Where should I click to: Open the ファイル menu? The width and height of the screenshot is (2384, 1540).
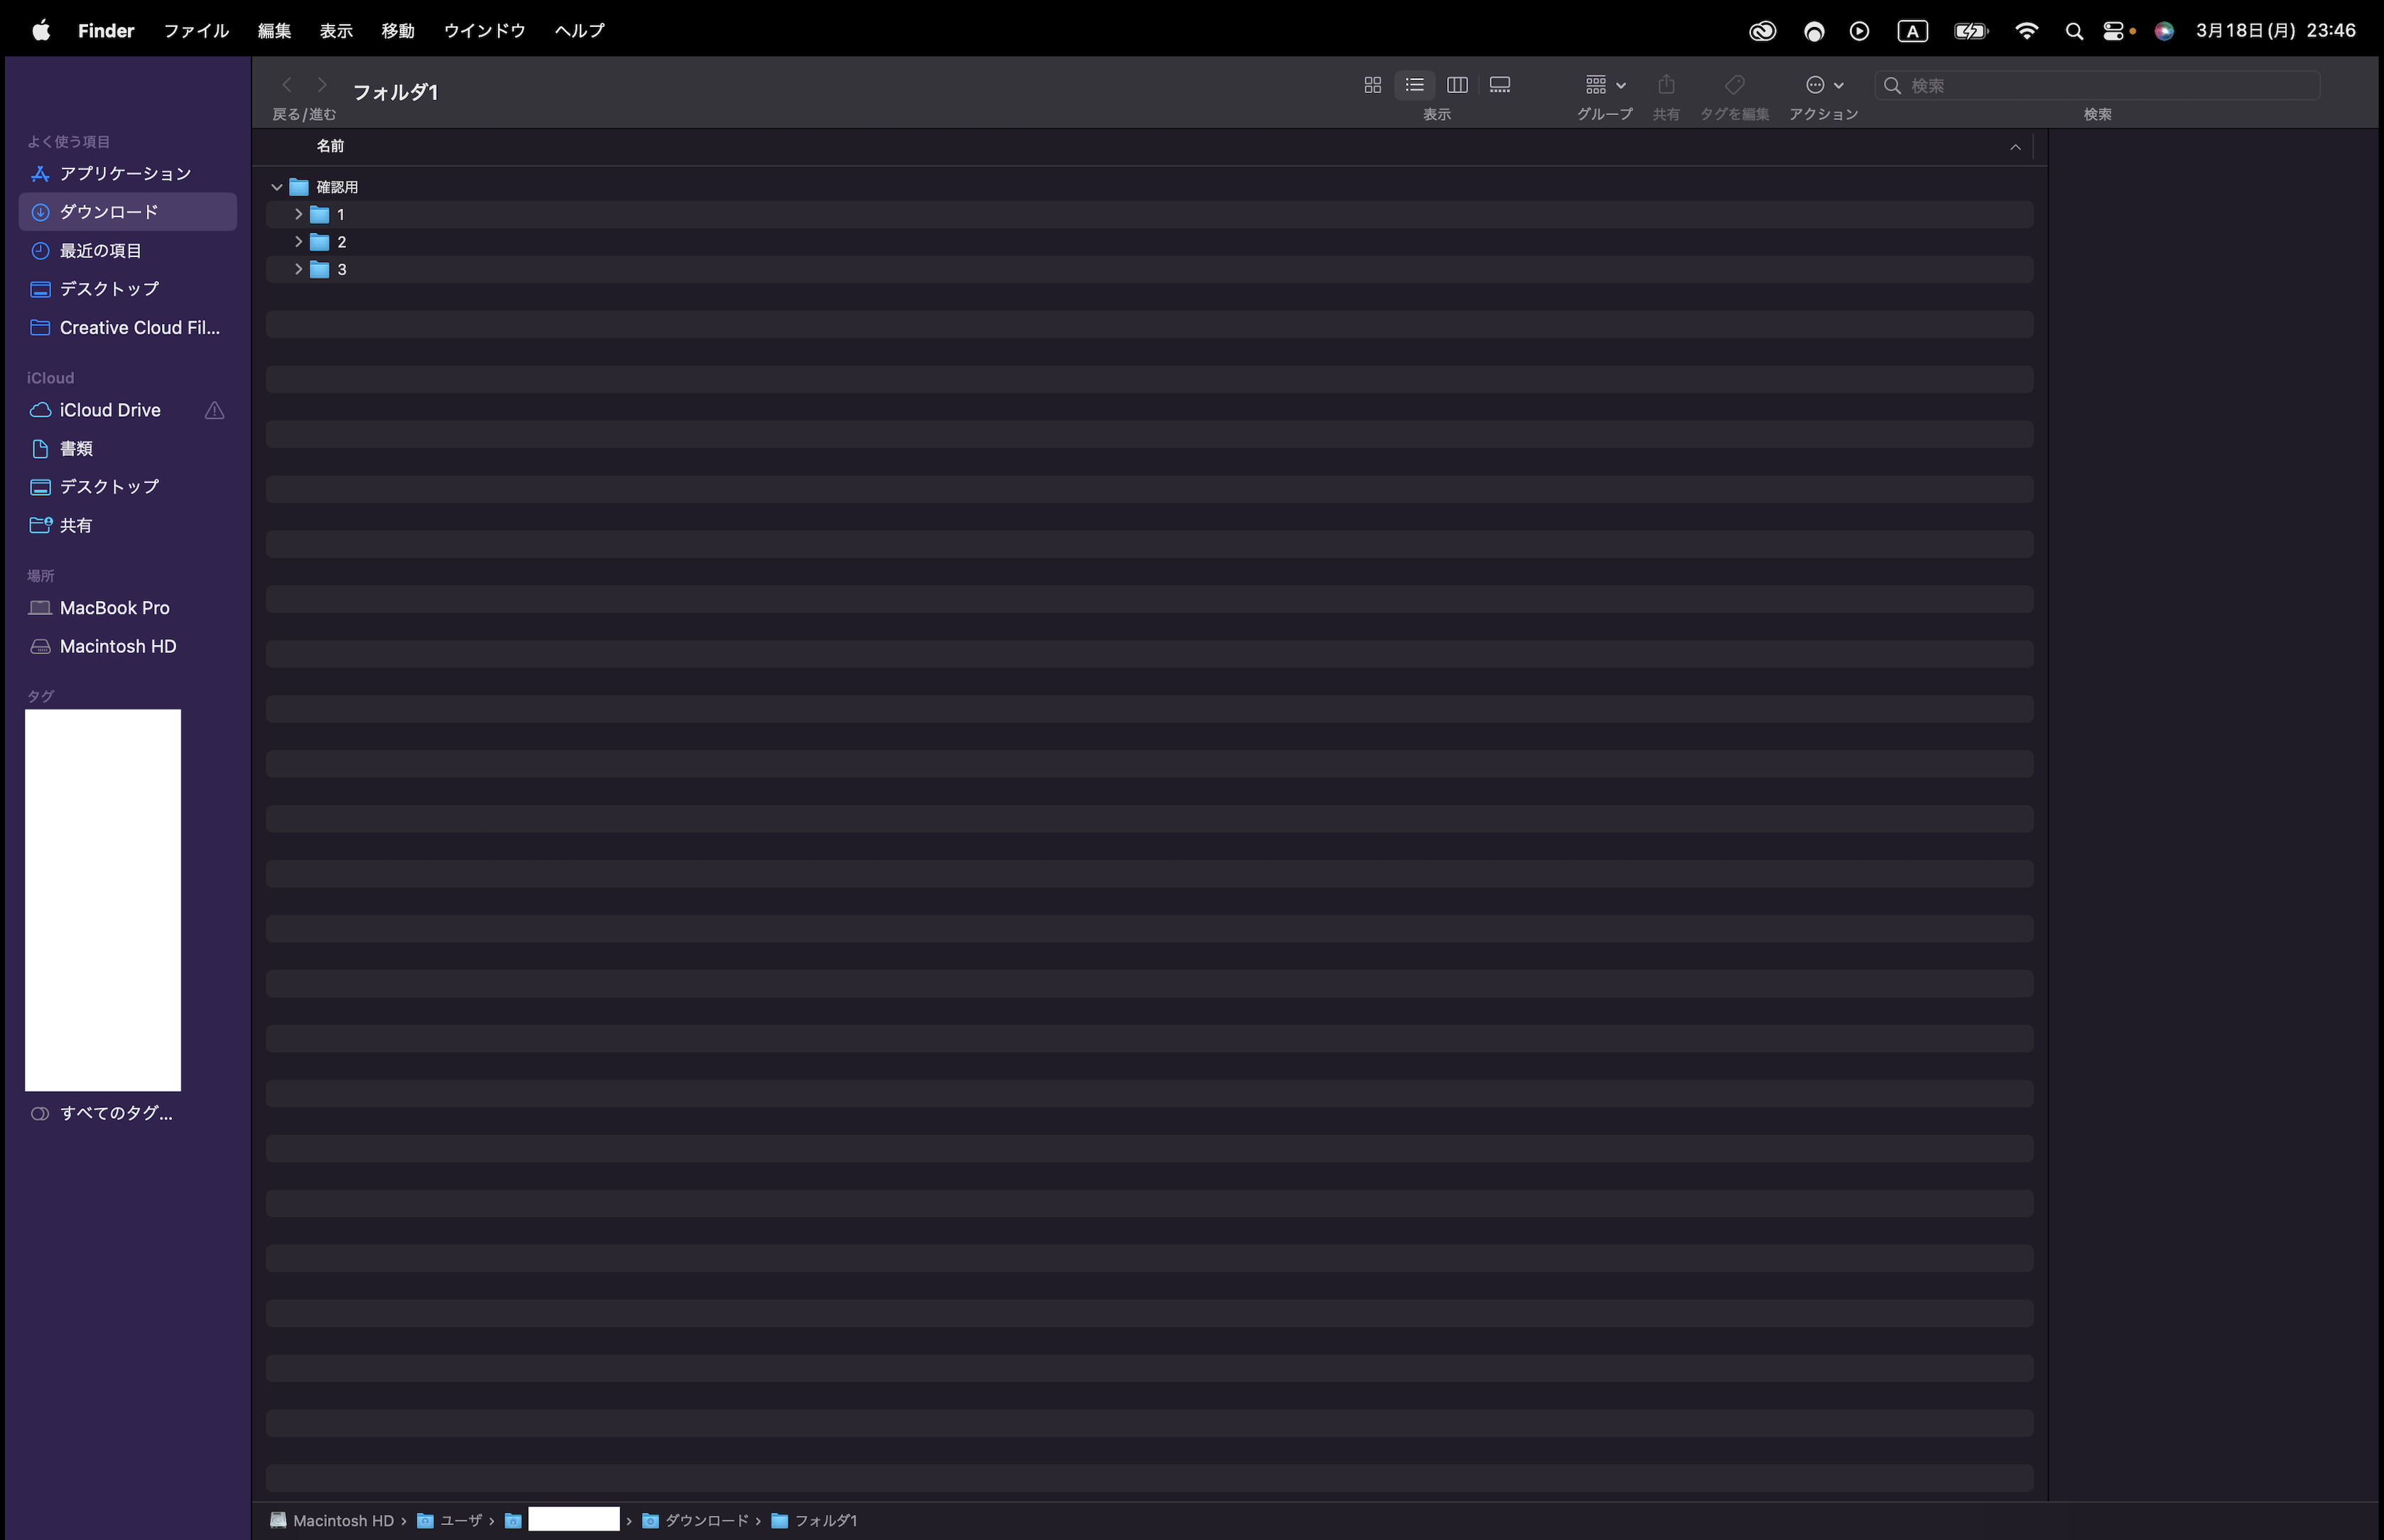click(196, 31)
